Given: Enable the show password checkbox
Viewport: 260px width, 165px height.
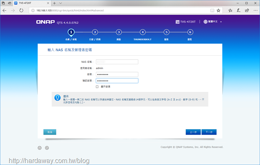Looking at the screenshot, I should [97, 87].
